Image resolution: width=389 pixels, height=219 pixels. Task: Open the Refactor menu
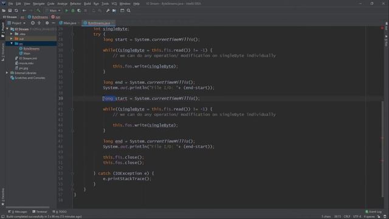point(75,4)
